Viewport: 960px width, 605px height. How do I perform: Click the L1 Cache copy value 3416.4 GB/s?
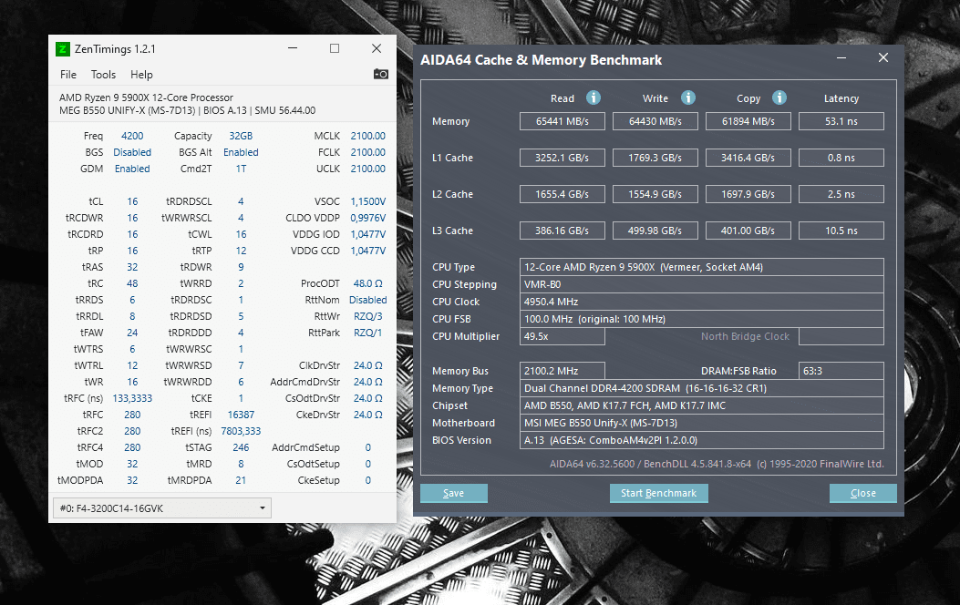click(748, 158)
